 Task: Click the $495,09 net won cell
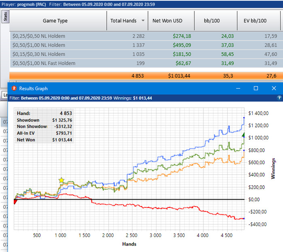182,45
